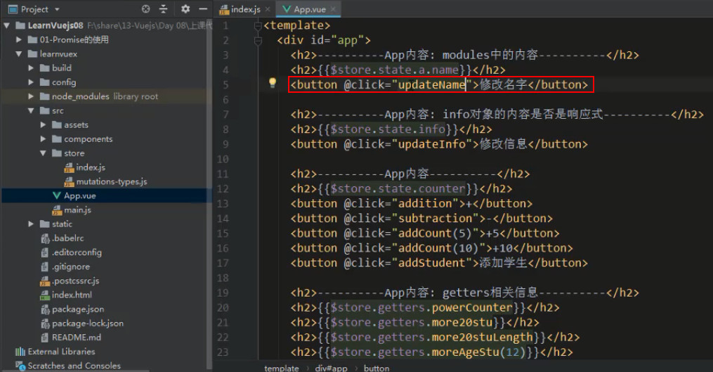Click the README.md file icon
Screen dimensions: 713x372
(44, 338)
